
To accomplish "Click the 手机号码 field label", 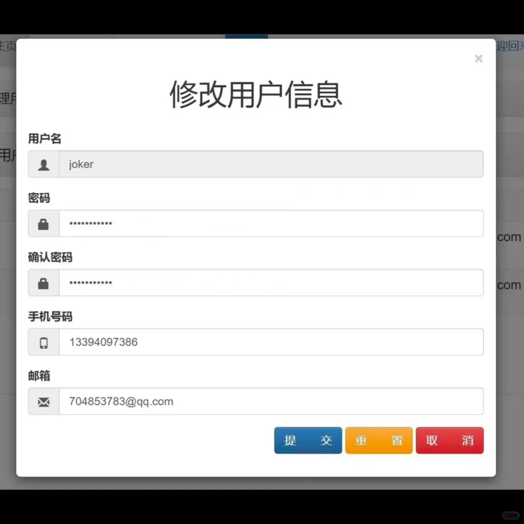I will coord(50,317).
